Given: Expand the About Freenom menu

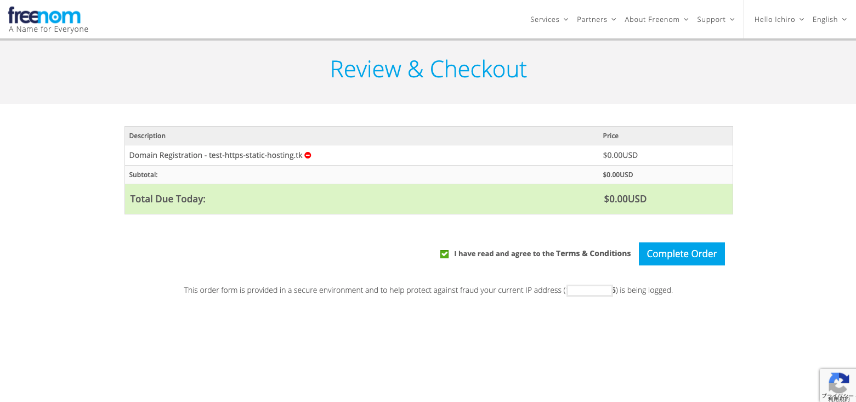Looking at the screenshot, I should [656, 19].
